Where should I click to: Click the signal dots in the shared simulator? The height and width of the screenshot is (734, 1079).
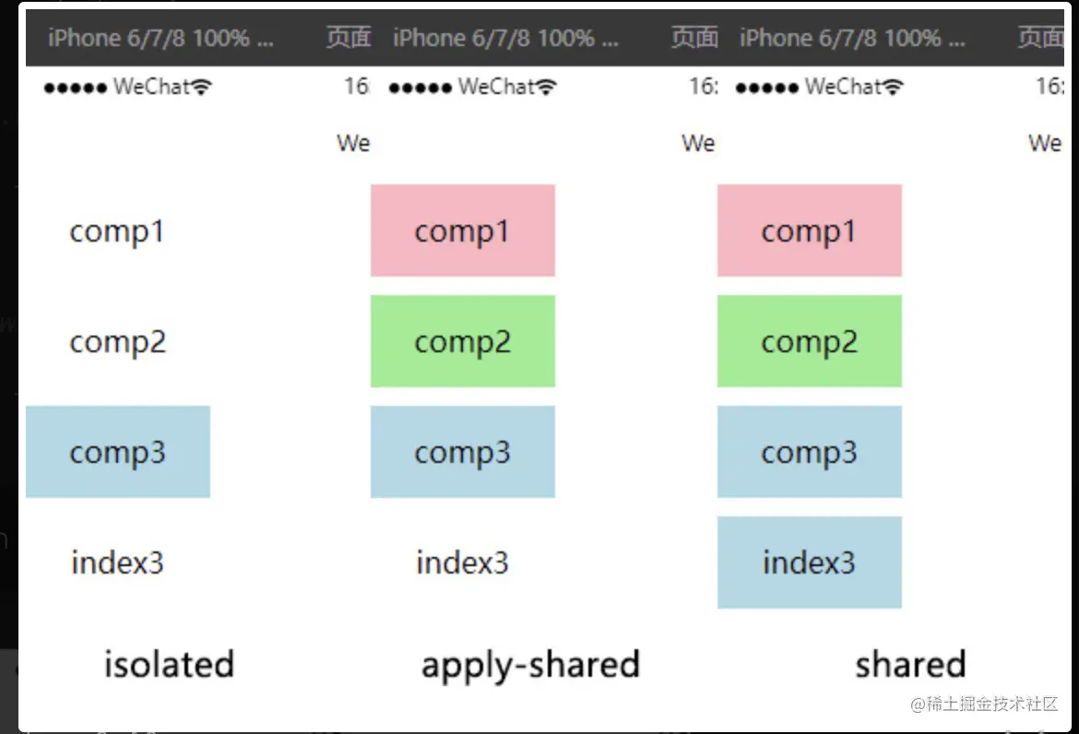coord(767,89)
